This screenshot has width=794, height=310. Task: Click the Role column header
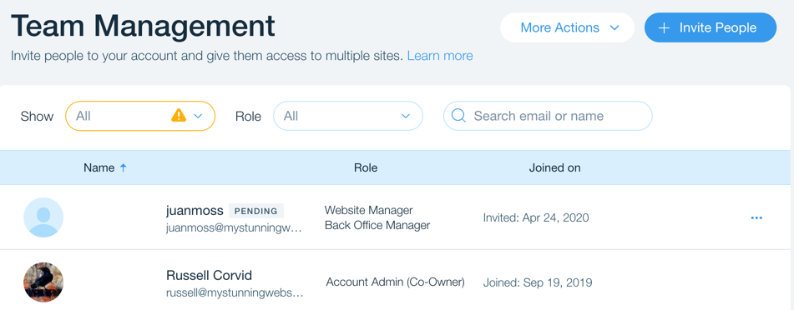pyautogui.click(x=366, y=167)
